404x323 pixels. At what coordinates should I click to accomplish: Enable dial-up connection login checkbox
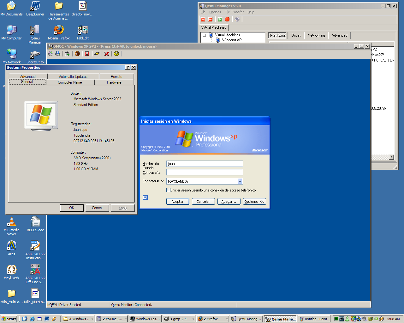click(168, 190)
